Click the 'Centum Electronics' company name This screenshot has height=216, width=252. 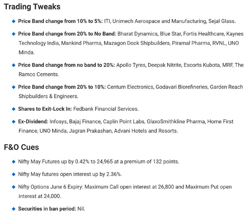(130, 87)
